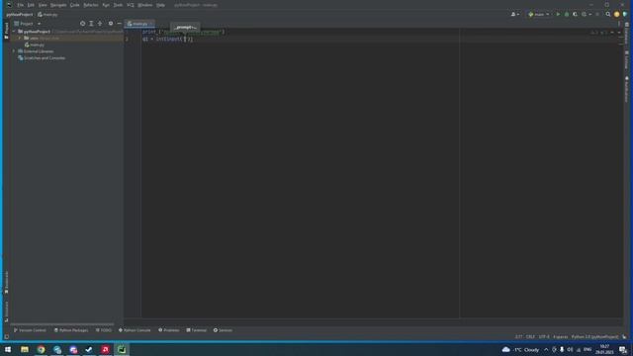Open Version Control tool window
Viewport: 633px width, 356px height.
[30, 330]
